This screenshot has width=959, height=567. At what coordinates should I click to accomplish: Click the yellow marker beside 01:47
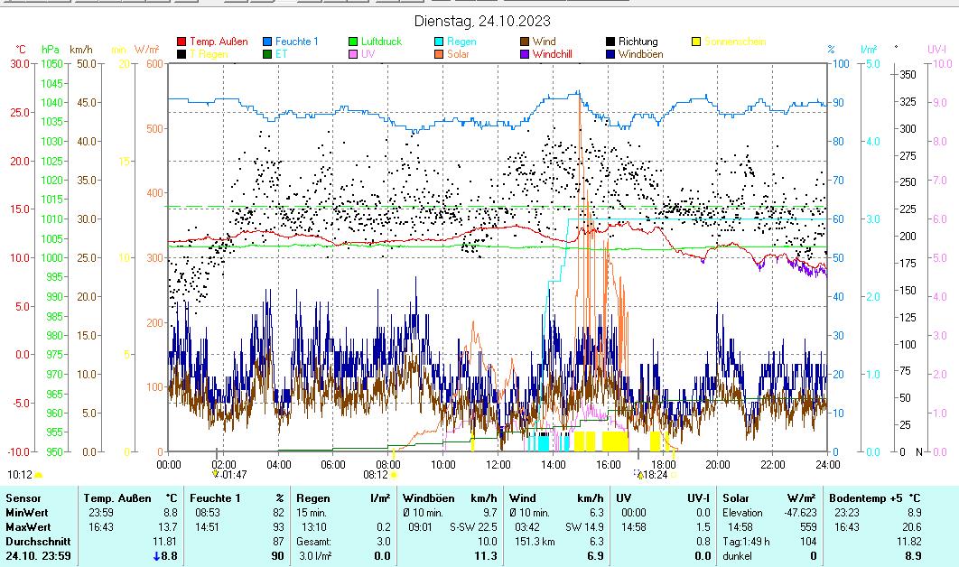[x=215, y=474]
